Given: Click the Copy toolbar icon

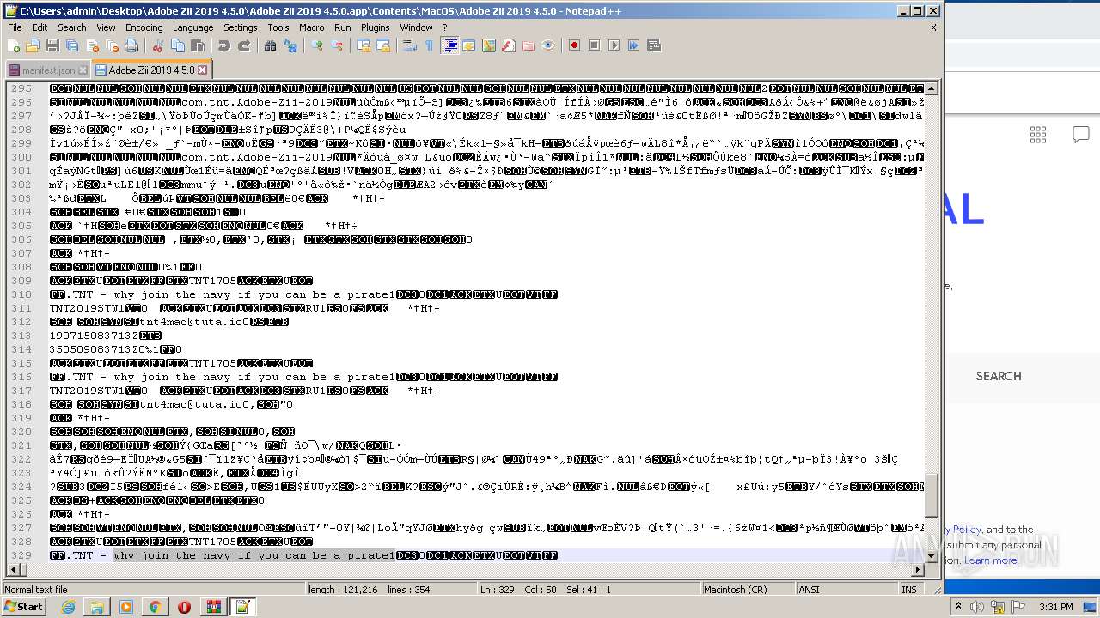Looking at the screenshot, I should [x=177, y=45].
